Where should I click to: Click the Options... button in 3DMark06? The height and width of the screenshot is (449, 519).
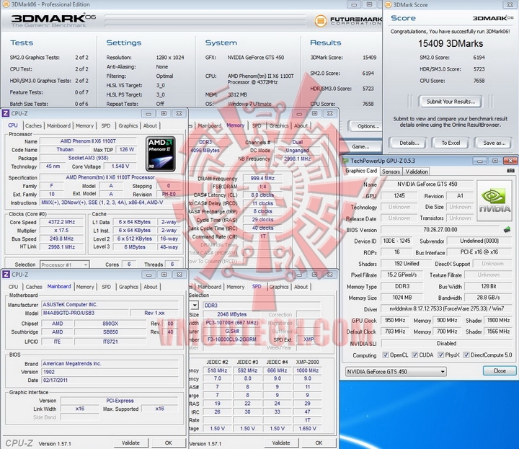click(365, 126)
